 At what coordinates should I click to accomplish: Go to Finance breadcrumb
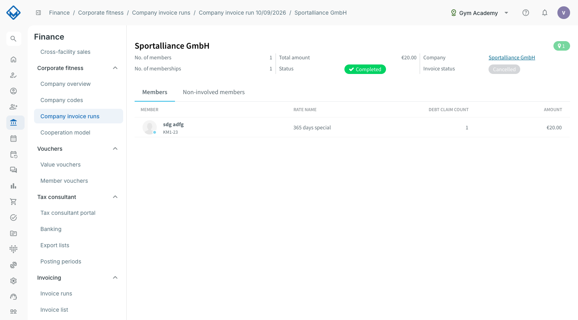click(59, 13)
